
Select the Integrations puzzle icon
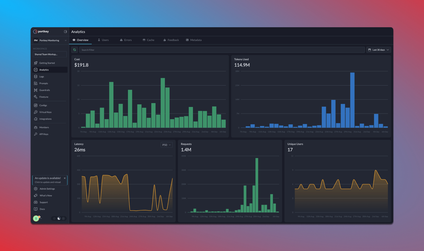[x=36, y=119]
